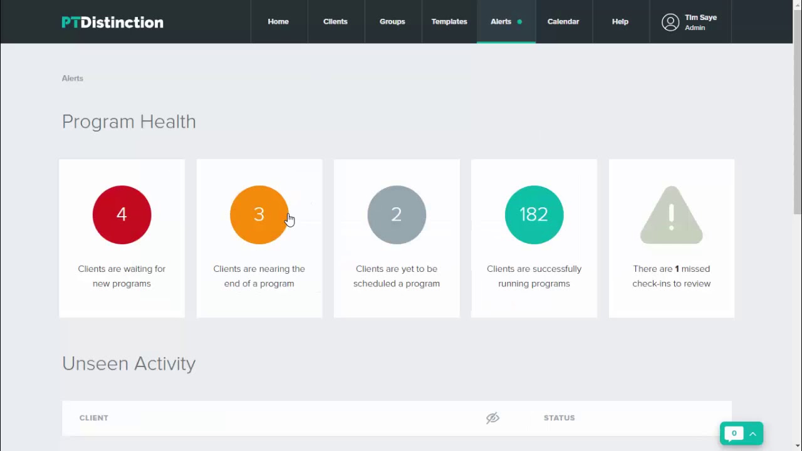Click the orange circle showing 3
The width and height of the screenshot is (802, 451).
click(259, 215)
